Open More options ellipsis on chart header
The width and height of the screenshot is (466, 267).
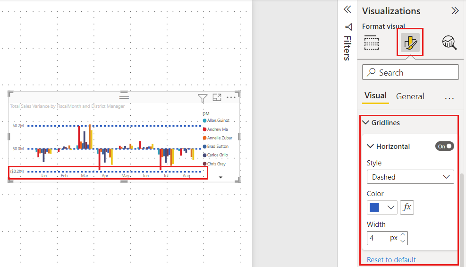231,97
